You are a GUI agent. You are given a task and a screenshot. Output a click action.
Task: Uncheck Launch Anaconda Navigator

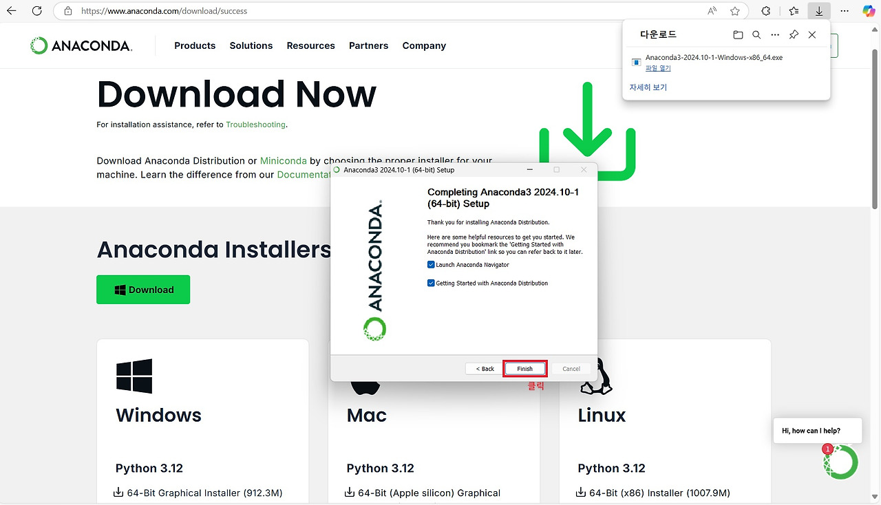(x=431, y=265)
